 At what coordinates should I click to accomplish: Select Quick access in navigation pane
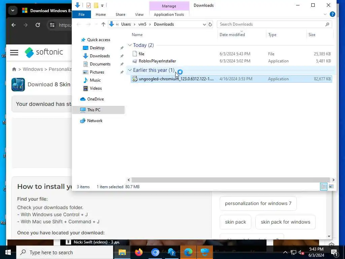pyautogui.click(x=99, y=40)
